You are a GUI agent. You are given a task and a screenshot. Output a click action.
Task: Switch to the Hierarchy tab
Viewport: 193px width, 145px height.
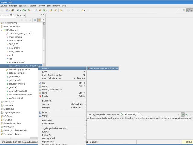[21, 15]
